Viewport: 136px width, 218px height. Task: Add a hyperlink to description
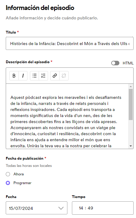55,76
